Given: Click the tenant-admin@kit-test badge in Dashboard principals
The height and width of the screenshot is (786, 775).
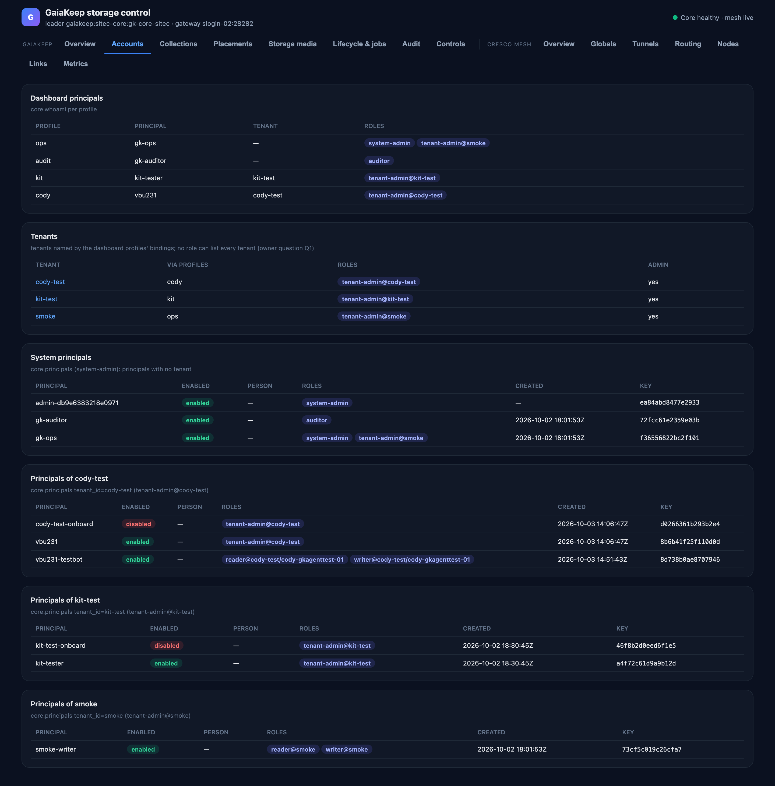Looking at the screenshot, I should click(x=402, y=178).
